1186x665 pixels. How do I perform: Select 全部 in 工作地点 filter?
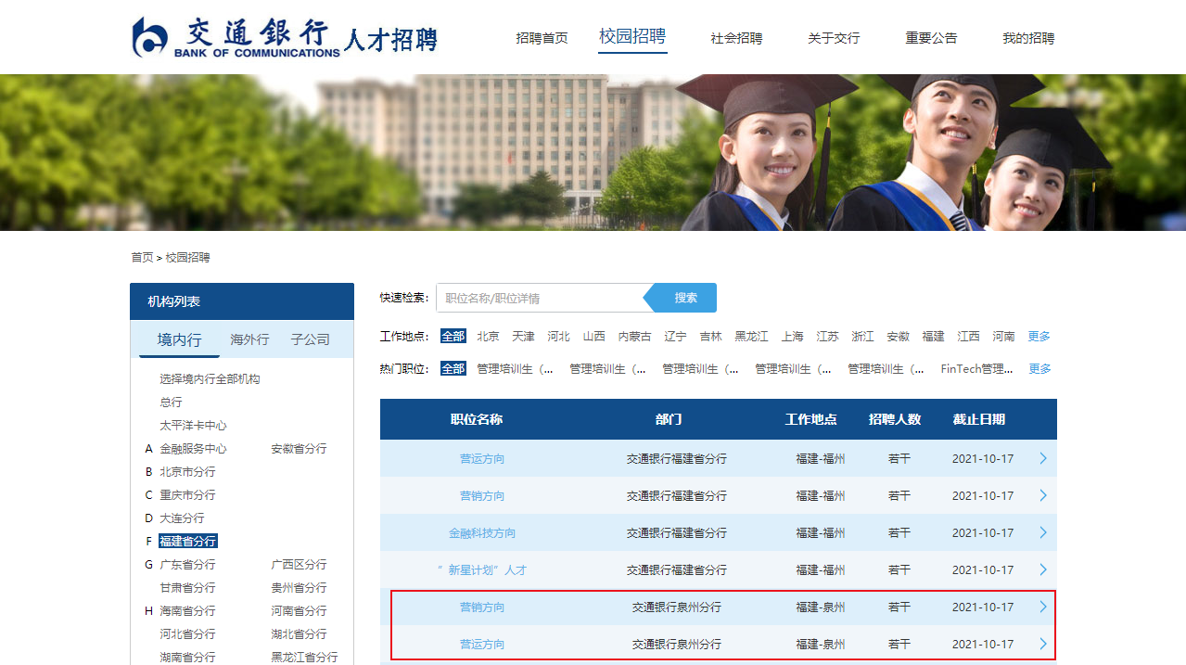click(x=453, y=336)
